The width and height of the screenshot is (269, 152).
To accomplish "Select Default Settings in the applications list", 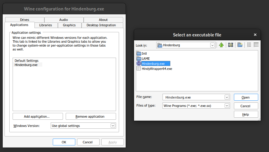I will [26, 61].
